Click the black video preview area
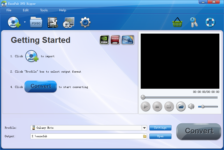Screen dimensions: 224x150 click(x=180, y=61)
